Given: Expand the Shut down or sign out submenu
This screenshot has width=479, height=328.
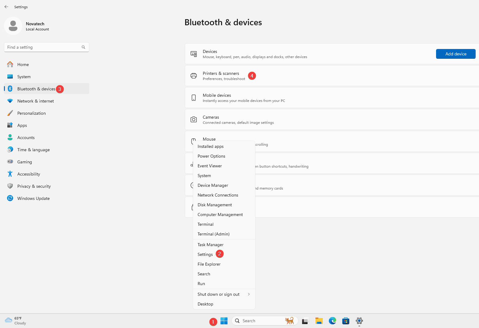Looking at the screenshot, I should 224,294.
